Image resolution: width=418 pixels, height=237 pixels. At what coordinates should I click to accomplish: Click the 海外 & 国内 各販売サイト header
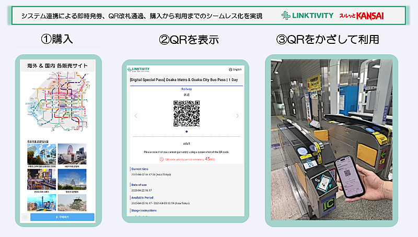click(x=57, y=65)
